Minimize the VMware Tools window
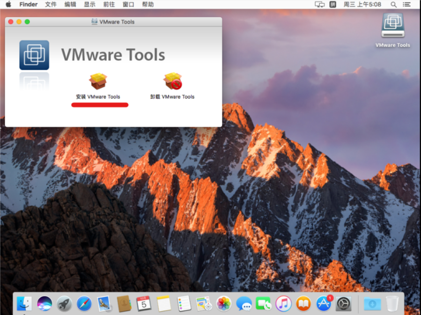Screen dimensions: 421x315 tap(19, 22)
